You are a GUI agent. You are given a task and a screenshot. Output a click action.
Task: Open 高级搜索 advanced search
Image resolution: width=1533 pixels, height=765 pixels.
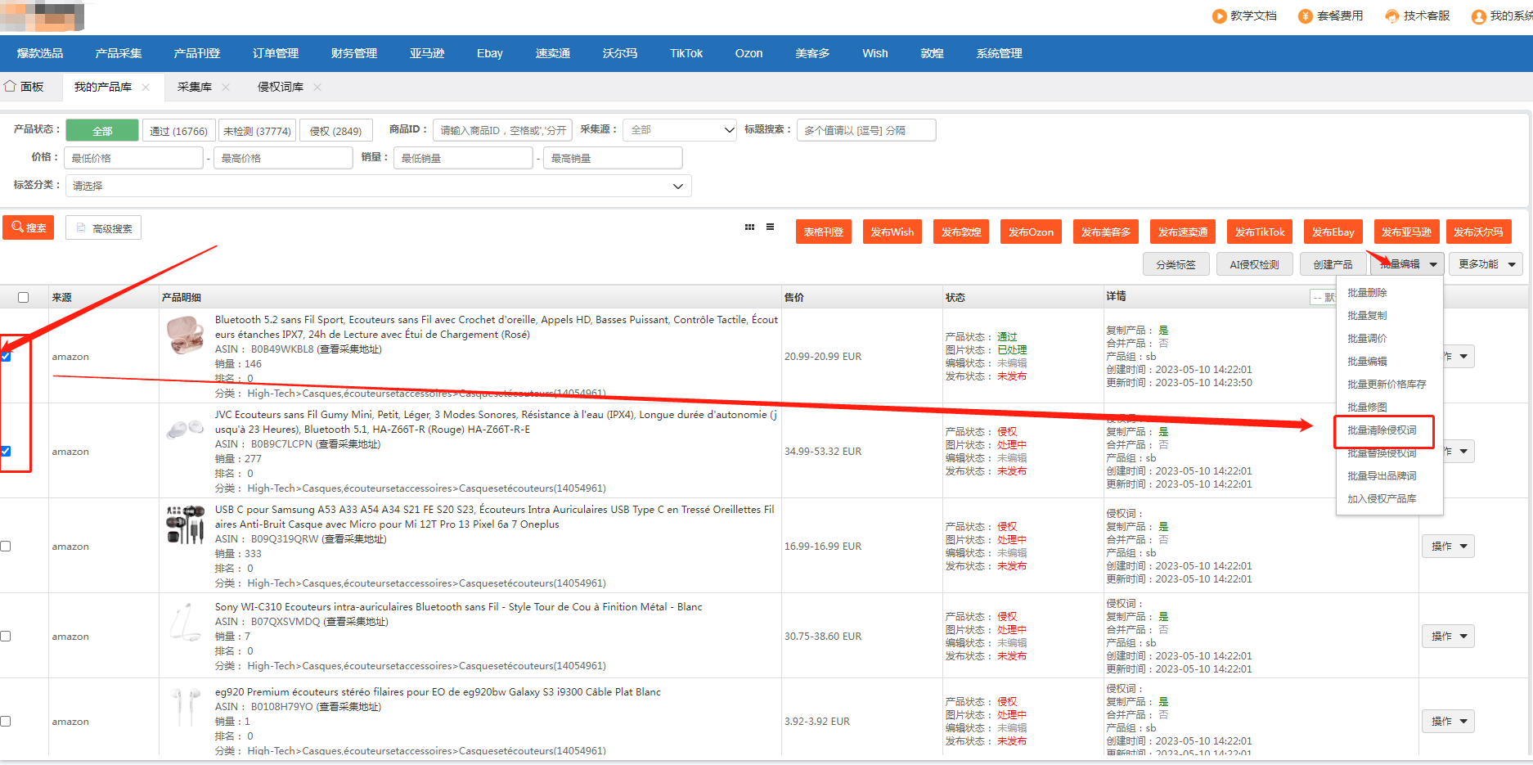coord(104,228)
